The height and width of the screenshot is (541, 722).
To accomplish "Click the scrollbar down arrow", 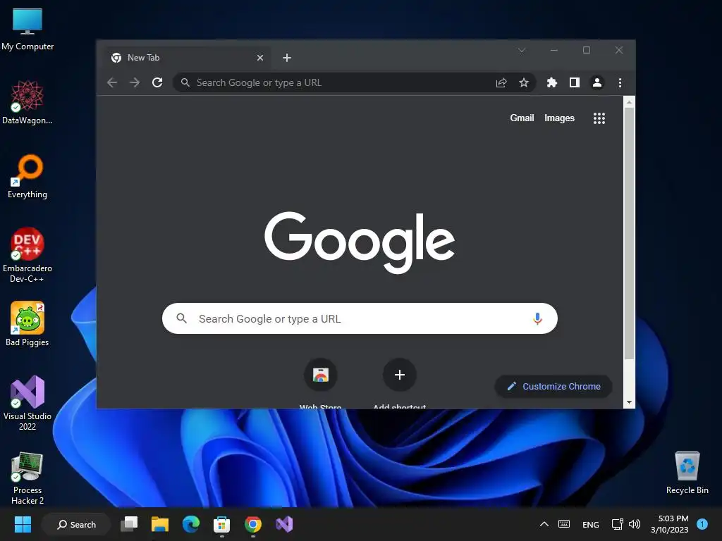I will 629,402.
